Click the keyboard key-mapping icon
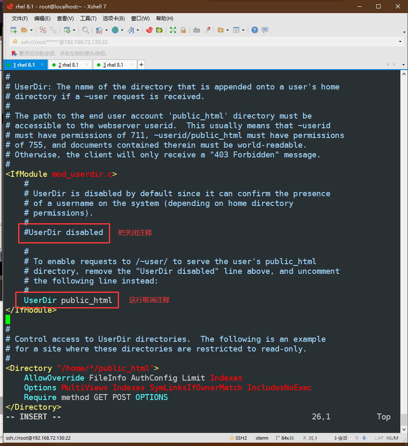This screenshot has width=408, height=446. (x=197, y=30)
